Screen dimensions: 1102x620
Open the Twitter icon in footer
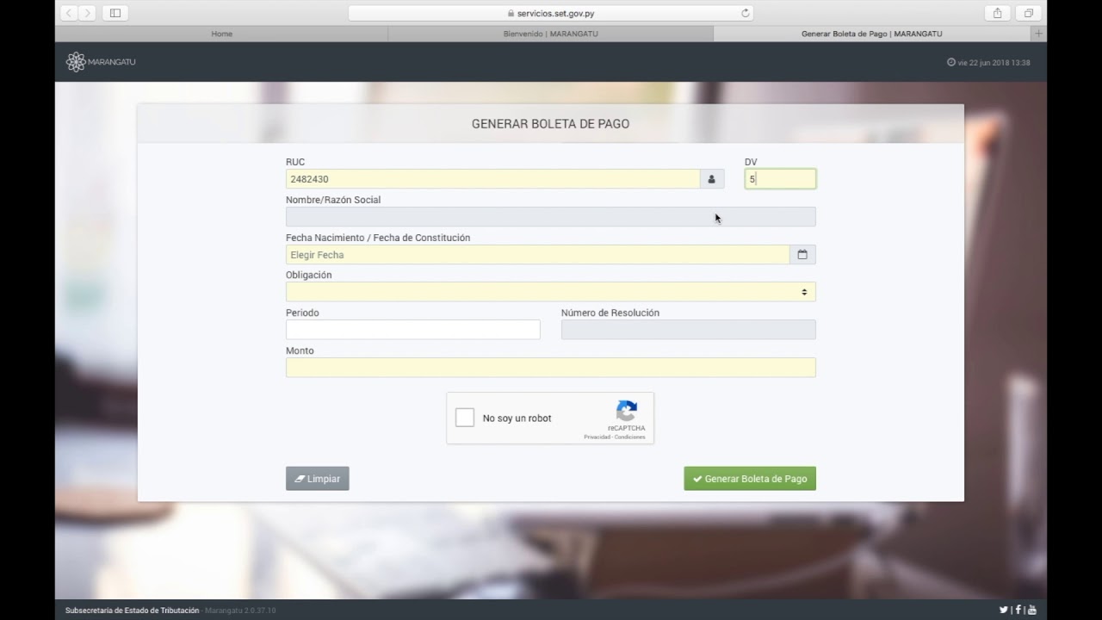pyautogui.click(x=1003, y=610)
